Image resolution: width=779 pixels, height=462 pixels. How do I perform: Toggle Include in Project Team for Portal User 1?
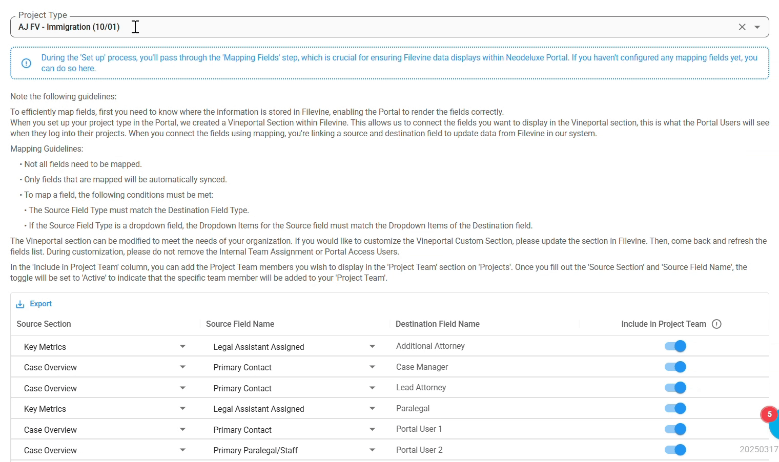point(675,429)
